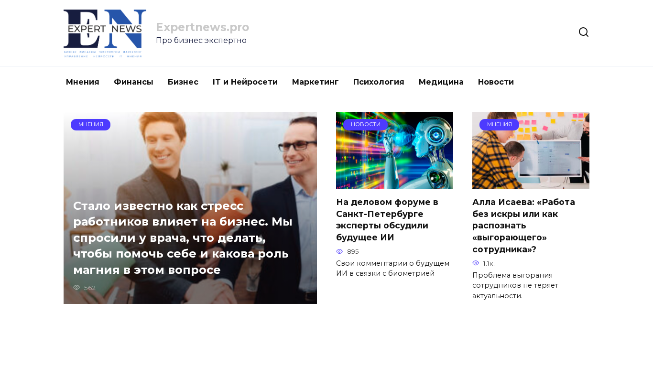Click the Expertnews.pro site title
Viewport: 653px width, 367px height.
point(203,27)
